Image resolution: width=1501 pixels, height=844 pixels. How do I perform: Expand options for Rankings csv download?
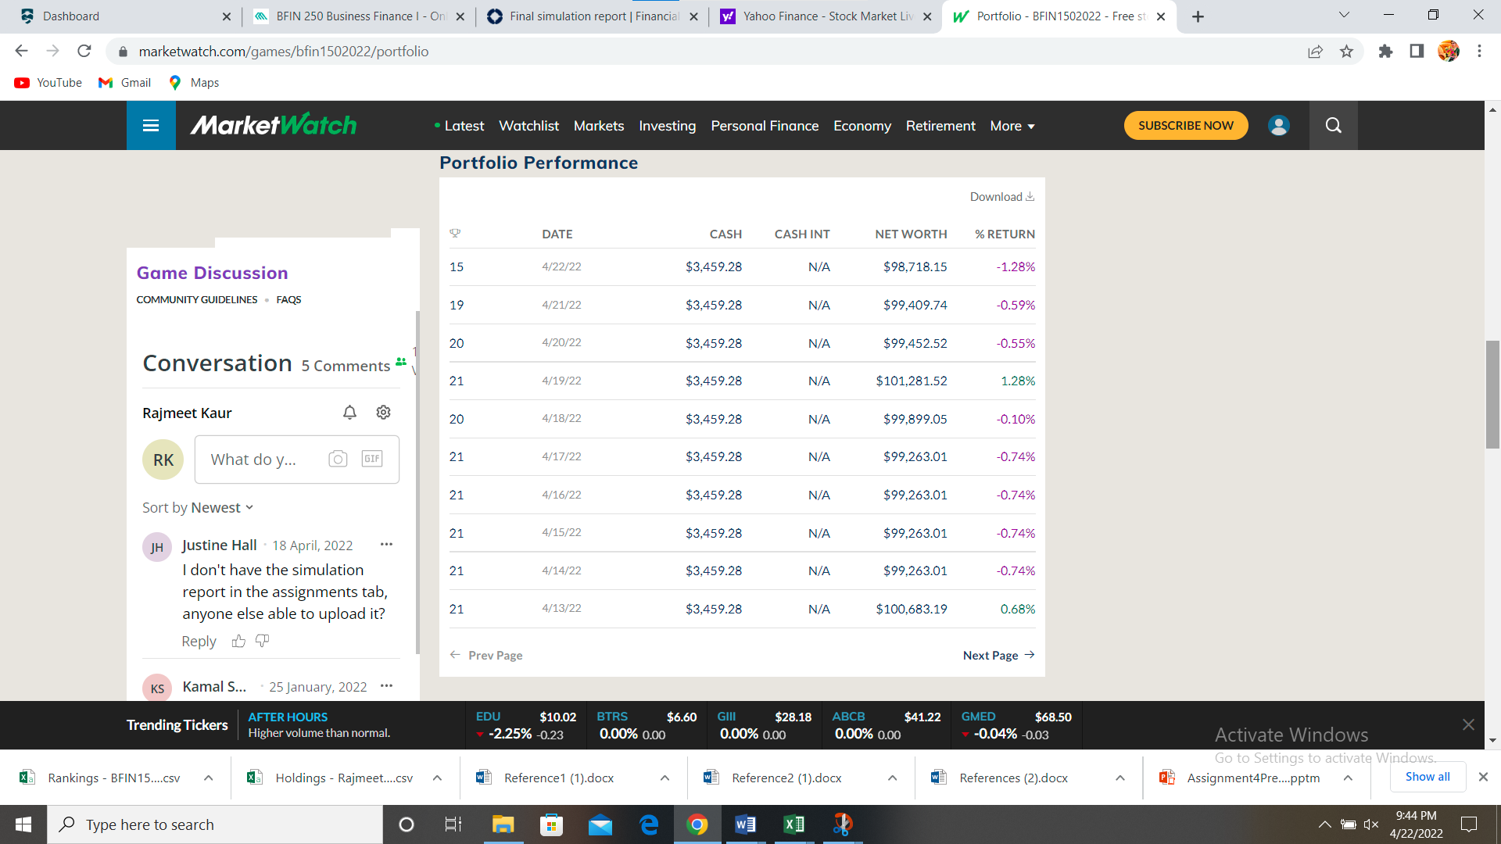tap(209, 778)
